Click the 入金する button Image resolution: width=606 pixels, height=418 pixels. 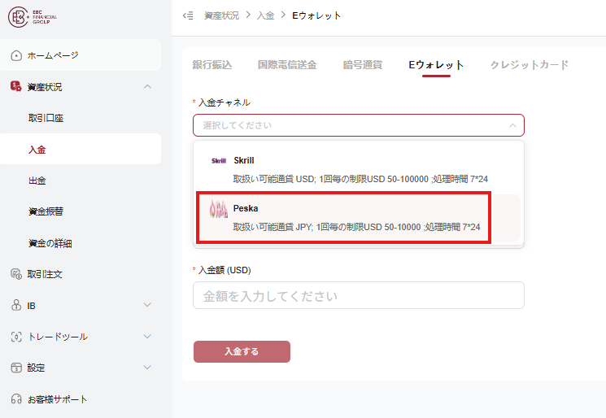[242, 351]
